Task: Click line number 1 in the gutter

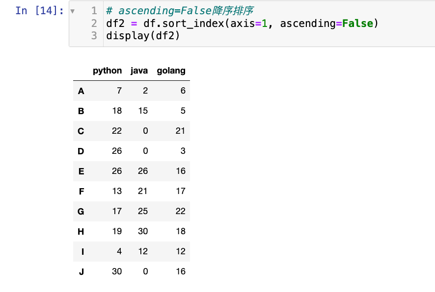Action: click(94, 10)
